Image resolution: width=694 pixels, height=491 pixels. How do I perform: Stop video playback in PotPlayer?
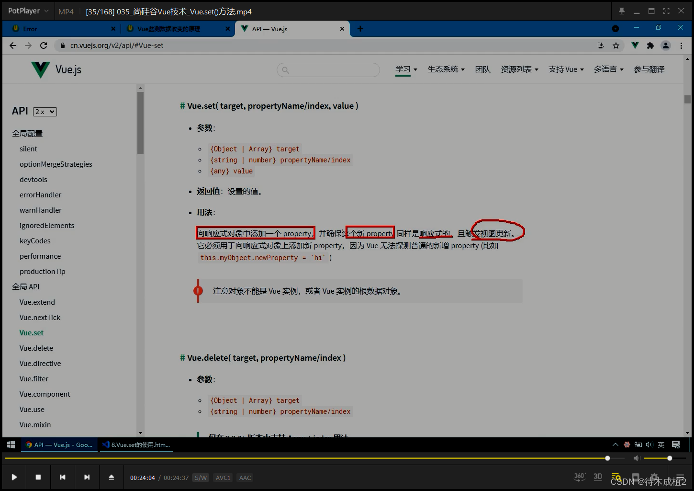click(x=38, y=477)
